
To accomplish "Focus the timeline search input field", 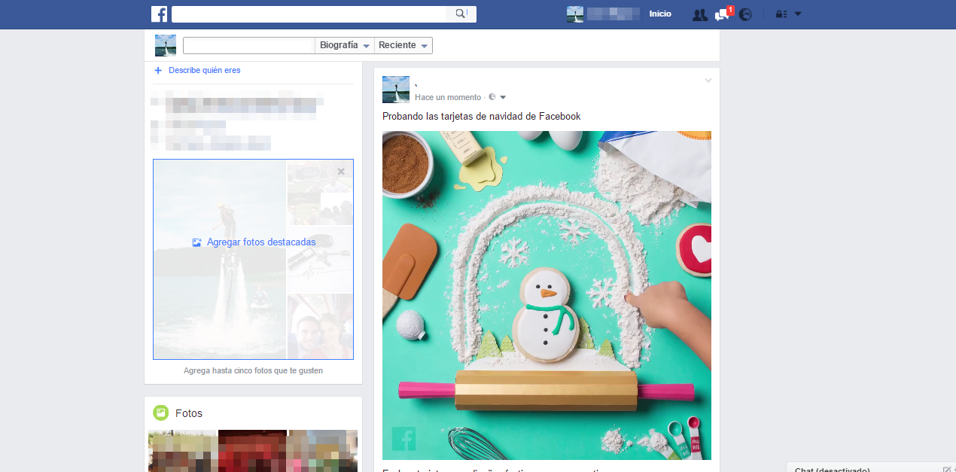I will (249, 45).
